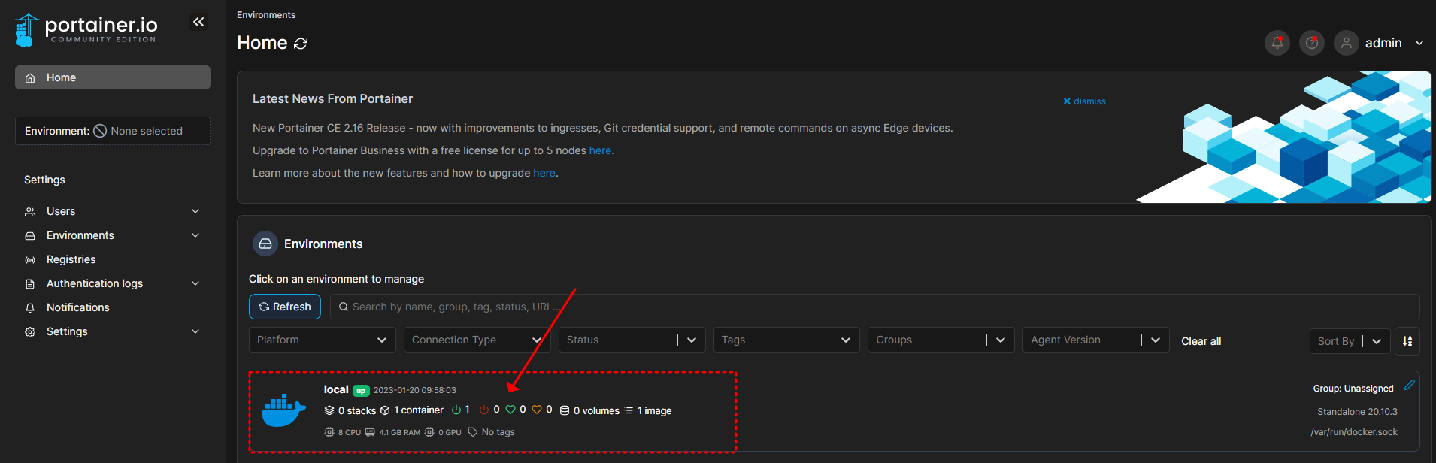
Task: Click the pencil edit icon for local environment
Action: point(1410,385)
